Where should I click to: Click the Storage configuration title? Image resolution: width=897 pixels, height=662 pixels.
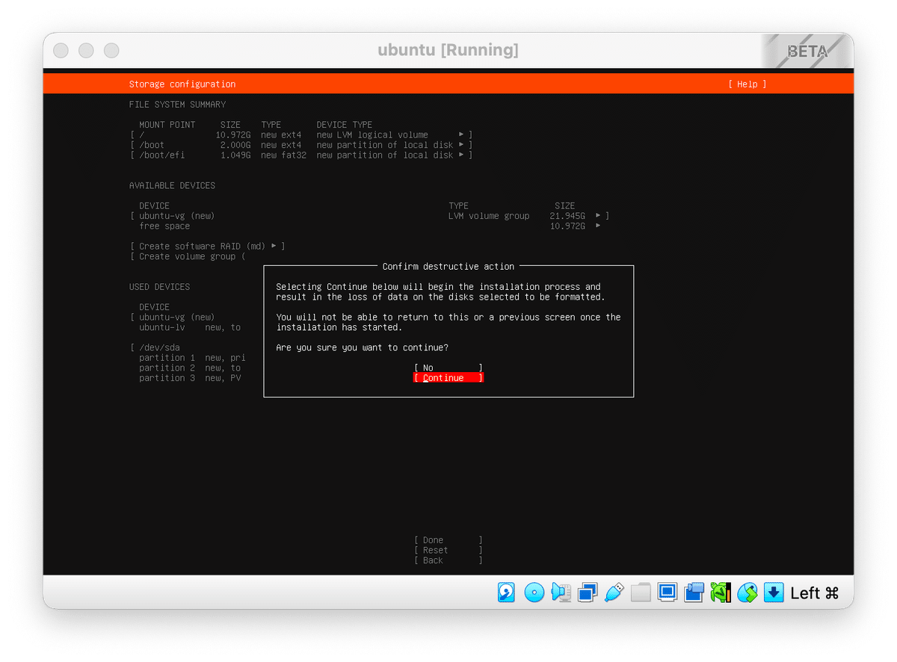click(182, 84)
